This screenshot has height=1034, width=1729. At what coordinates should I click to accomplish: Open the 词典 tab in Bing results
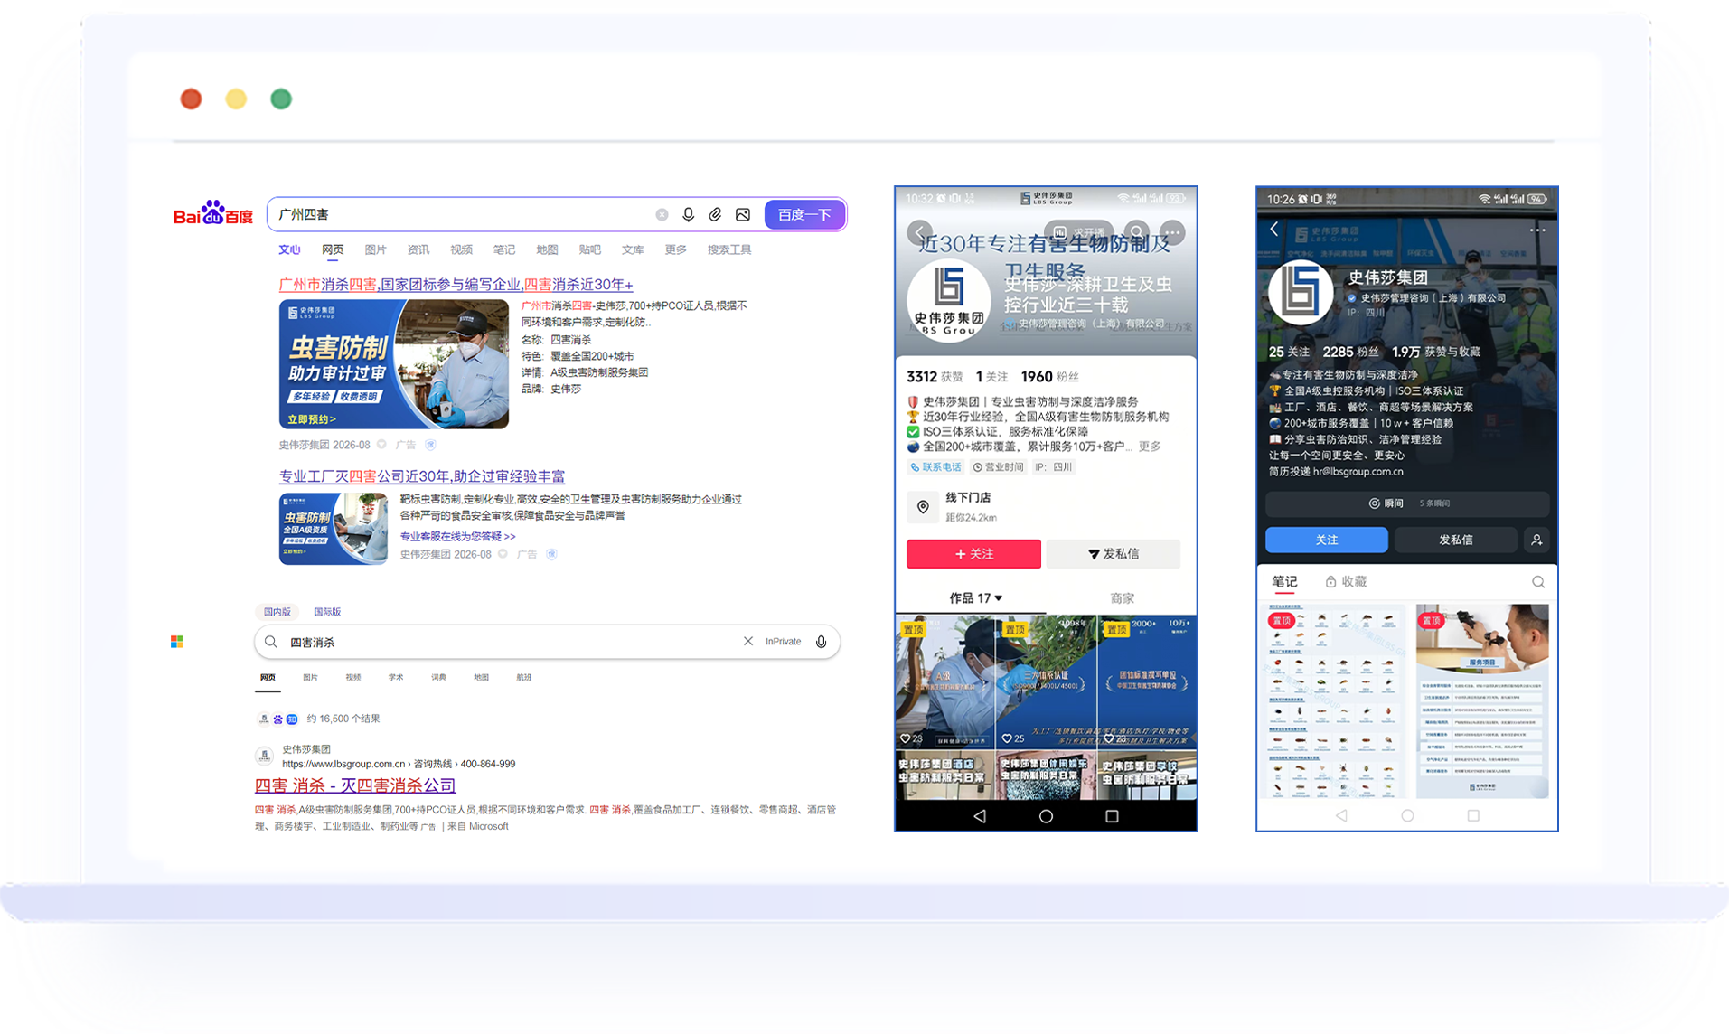[438, 677]
